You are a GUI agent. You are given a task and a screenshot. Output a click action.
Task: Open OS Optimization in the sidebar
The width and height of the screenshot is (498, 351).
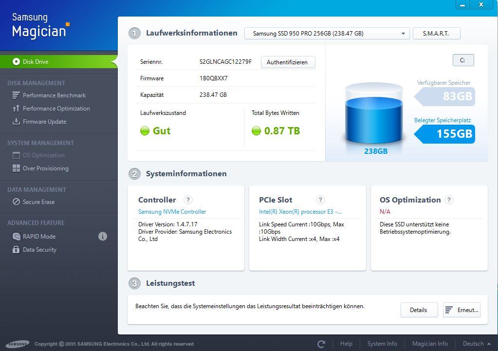click(43, 155)
